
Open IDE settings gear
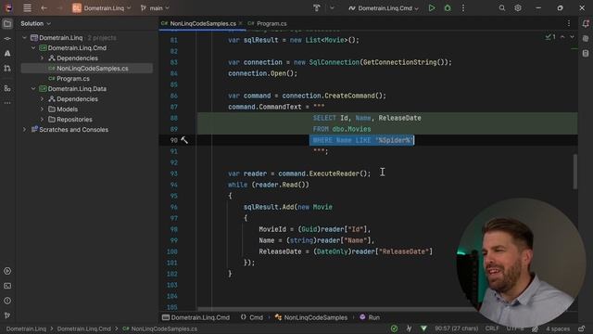click(518, 8)
